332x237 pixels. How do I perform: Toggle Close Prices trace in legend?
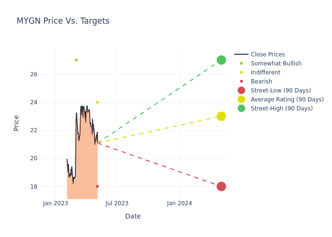pyautogui.click(x=267, y=55)
